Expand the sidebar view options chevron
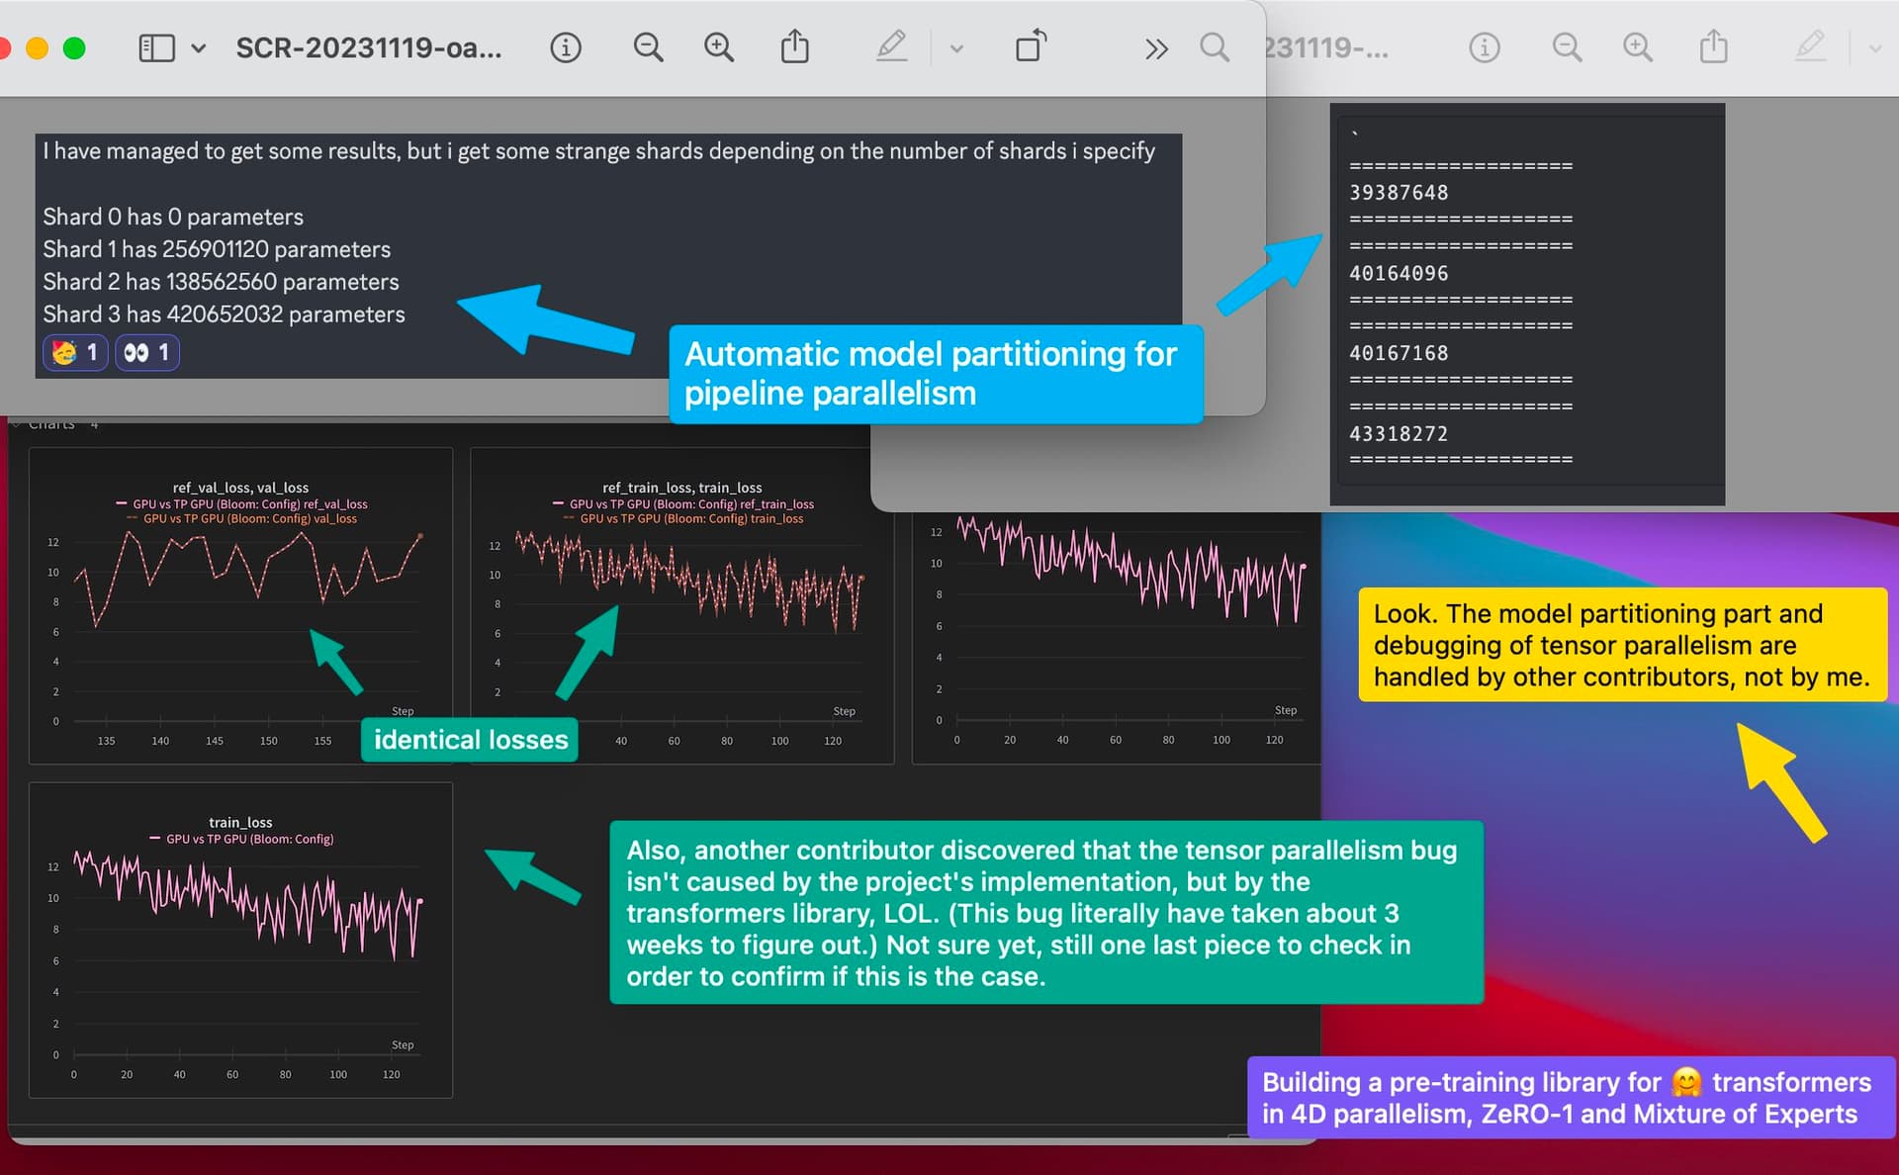 (199, 47)
